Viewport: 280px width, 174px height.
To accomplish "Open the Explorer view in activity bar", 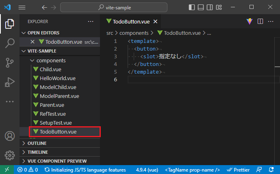I will tap(10, 24).
